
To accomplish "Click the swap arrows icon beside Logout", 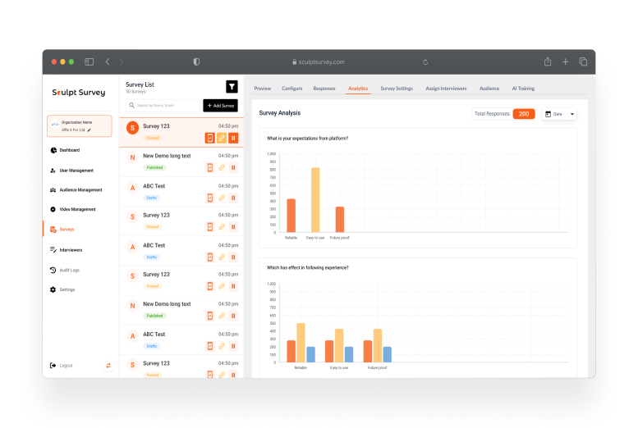I will pos(108,366).
